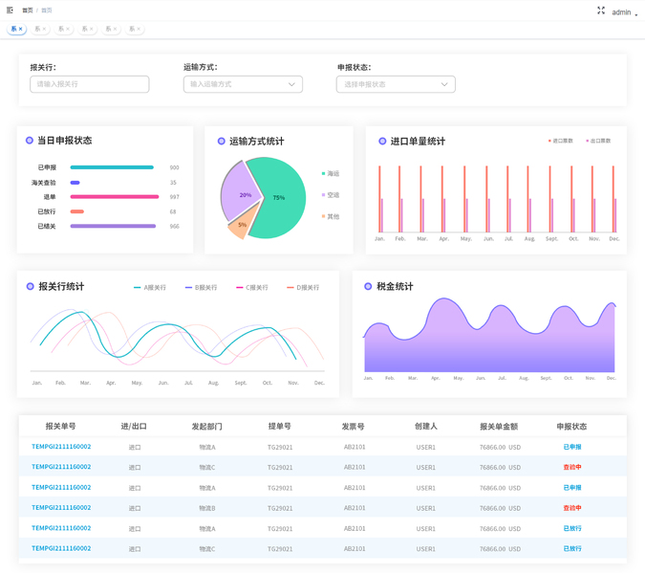
Task: Click the circle icon beside 进口单量统计 title
Action: tap(382, 142)
